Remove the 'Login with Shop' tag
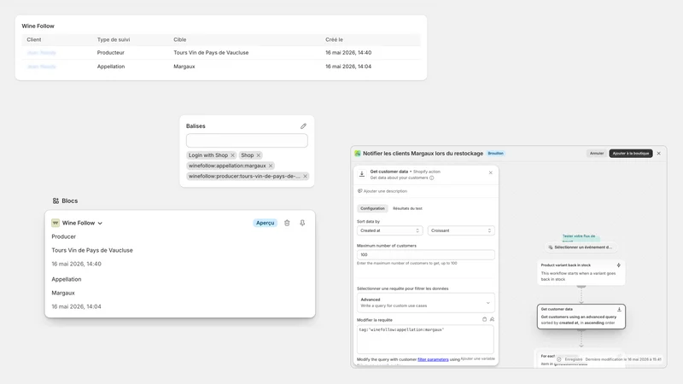Viewport: 683px width, 384px height. (232, 155)
